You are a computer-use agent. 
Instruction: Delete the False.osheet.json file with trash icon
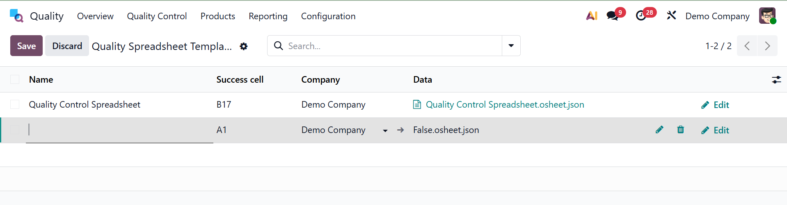tap(680, 130)
